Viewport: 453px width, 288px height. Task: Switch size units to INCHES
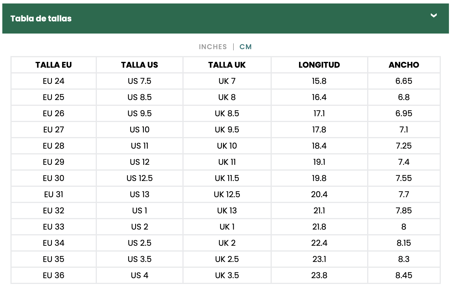pyautogui.click(x=213, y=47)
